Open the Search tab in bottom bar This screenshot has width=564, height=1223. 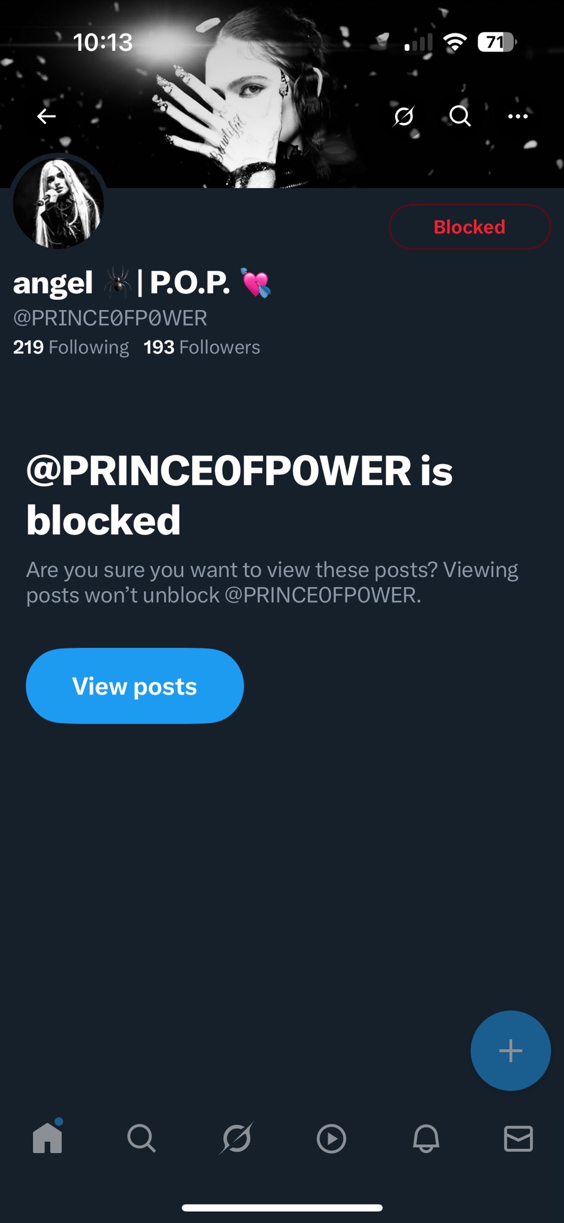(141, 1138)
